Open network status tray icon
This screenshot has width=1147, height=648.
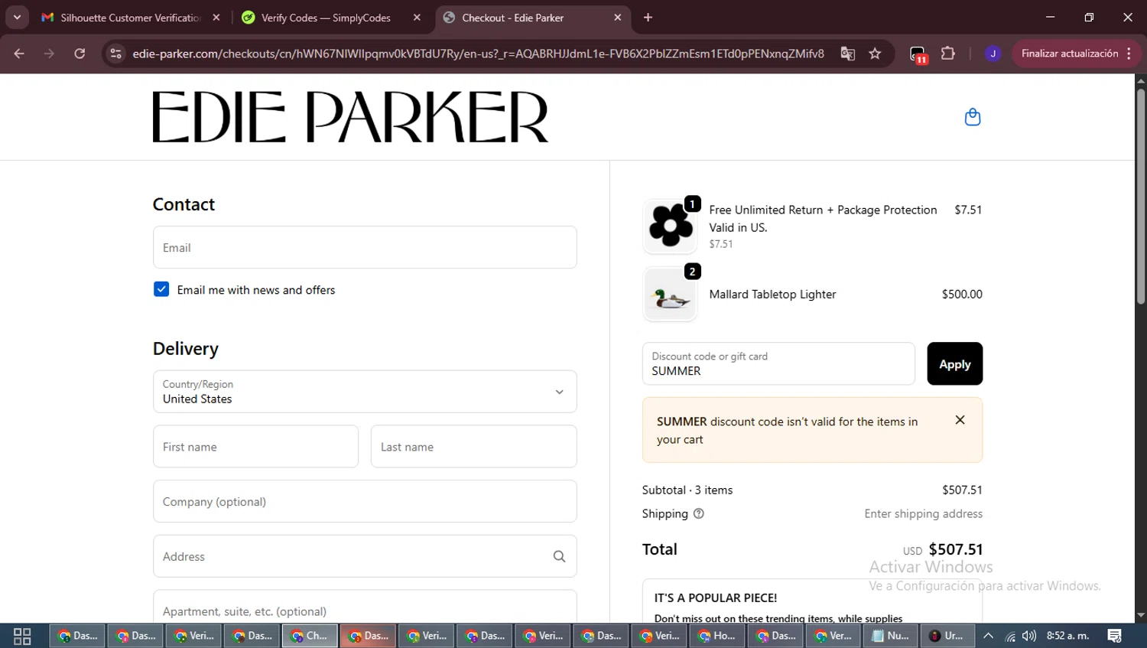coord(1010,636)
